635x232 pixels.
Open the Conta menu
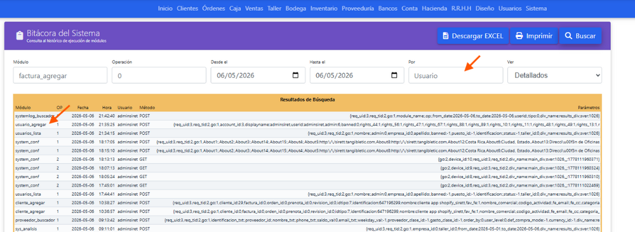(x=410, y=8)
